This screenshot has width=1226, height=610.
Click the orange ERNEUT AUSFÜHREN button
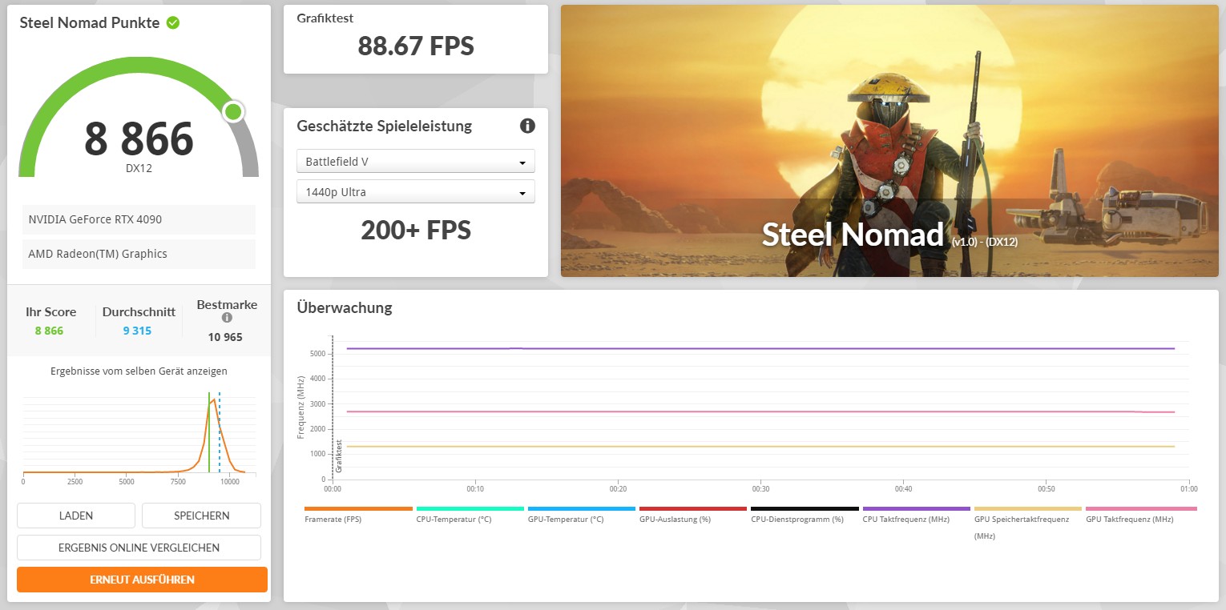pos(142,580)
